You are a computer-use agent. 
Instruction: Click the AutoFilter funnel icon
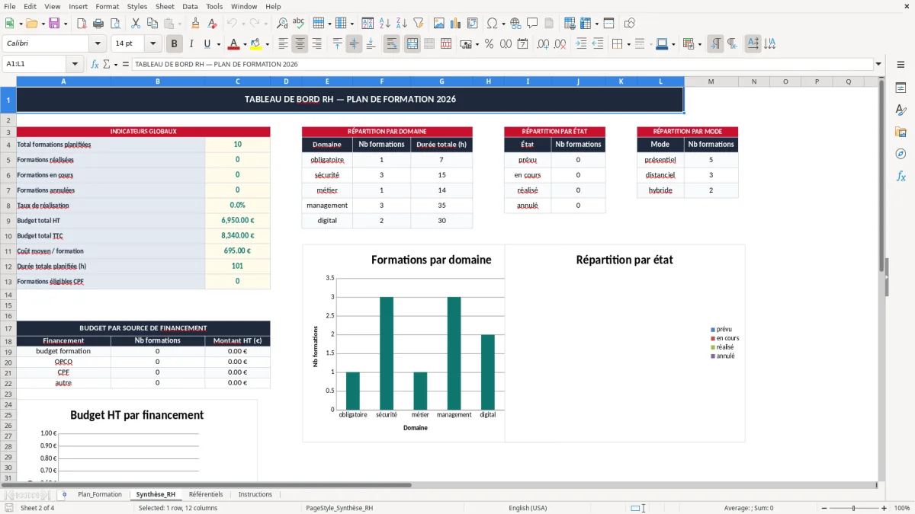(x=418, y=24)
